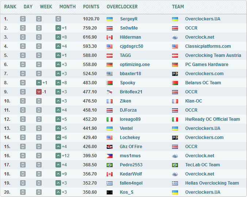Click the TEAM column header

[178, 7]
